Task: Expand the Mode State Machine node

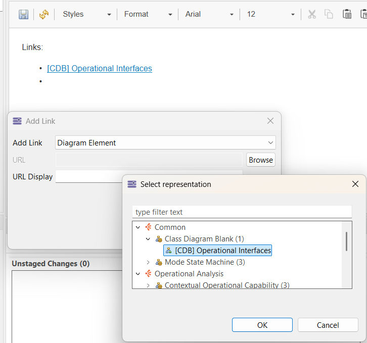Action: coord(148,262)
